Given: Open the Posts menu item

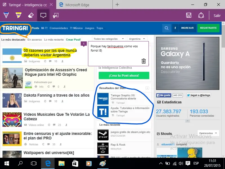Looking at the screenshot, I should [x=35, y=28].
